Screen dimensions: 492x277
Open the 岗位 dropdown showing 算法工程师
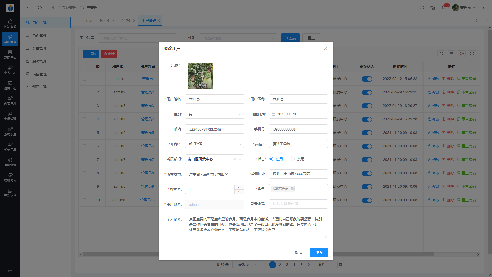tap(298, 144)
